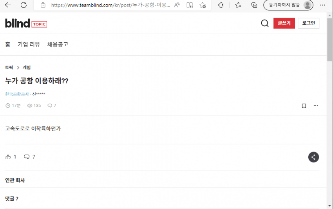Click the comment bubble icon below the post
Screen dimensions: 333x209
point(27,157)
